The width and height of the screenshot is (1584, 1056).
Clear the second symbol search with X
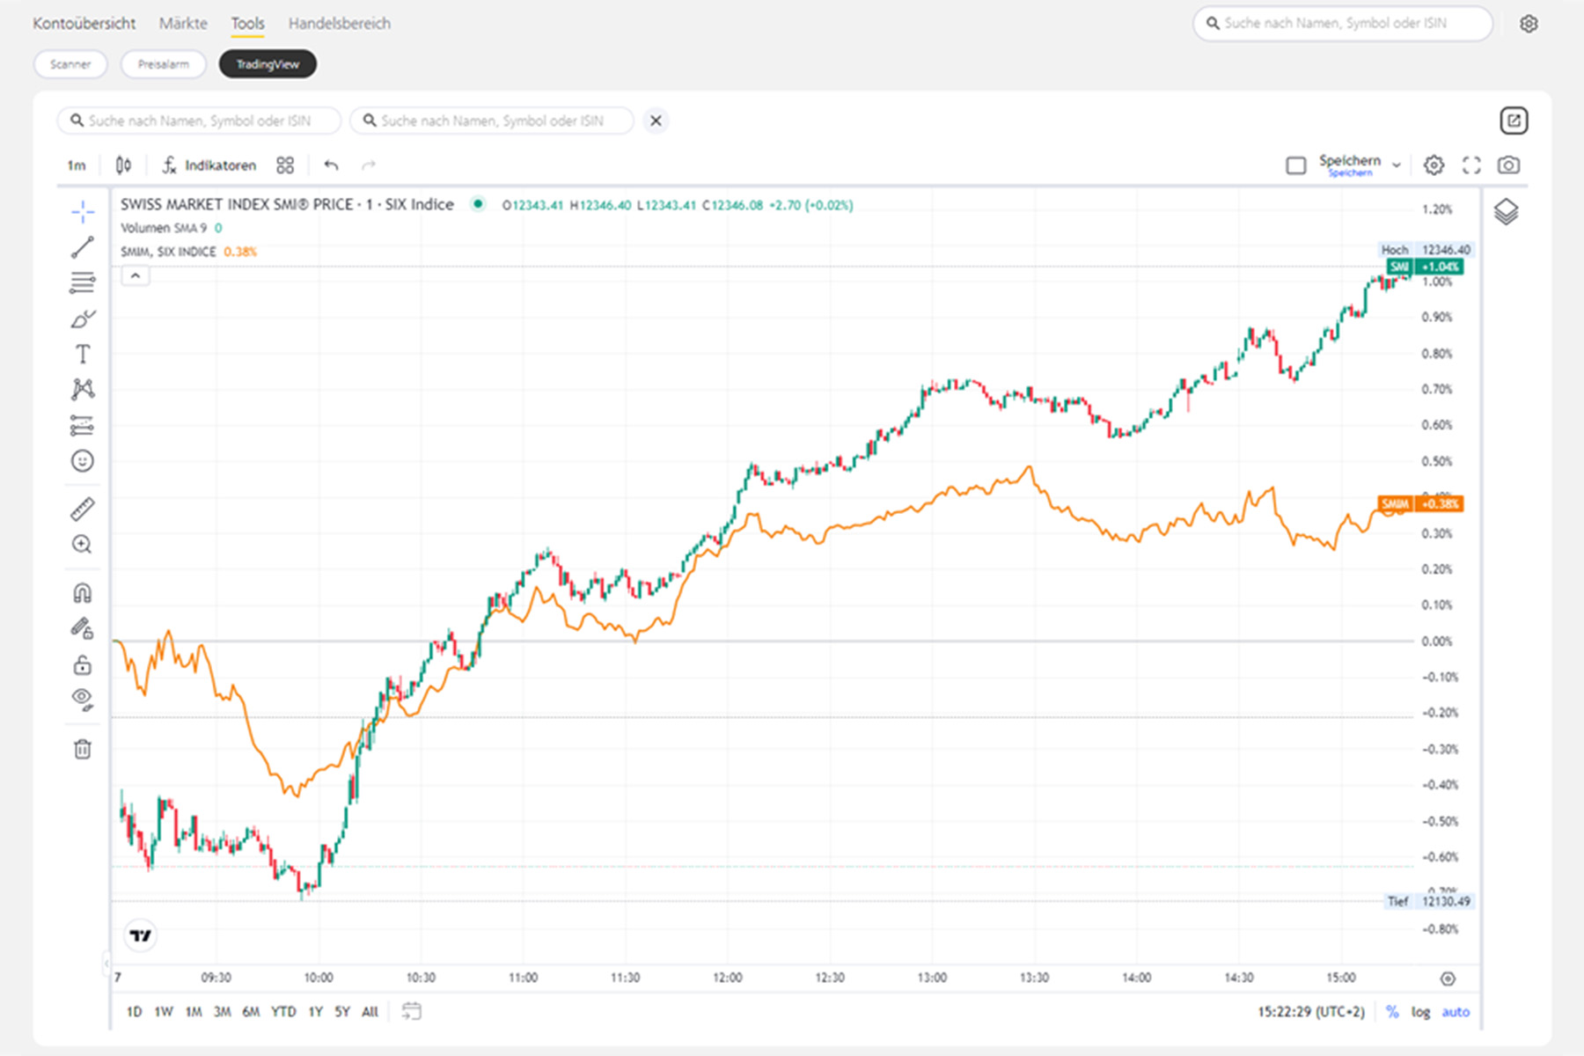click(x=656, y=121)
